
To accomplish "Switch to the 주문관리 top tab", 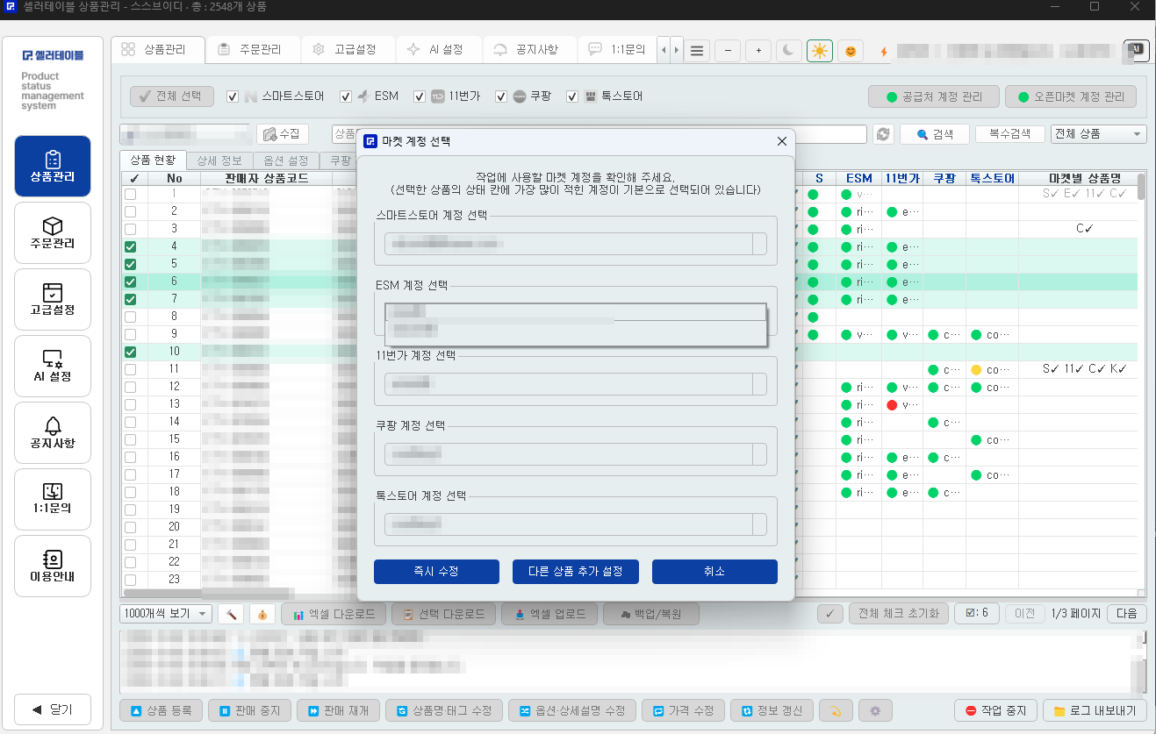I will [253, 50].
